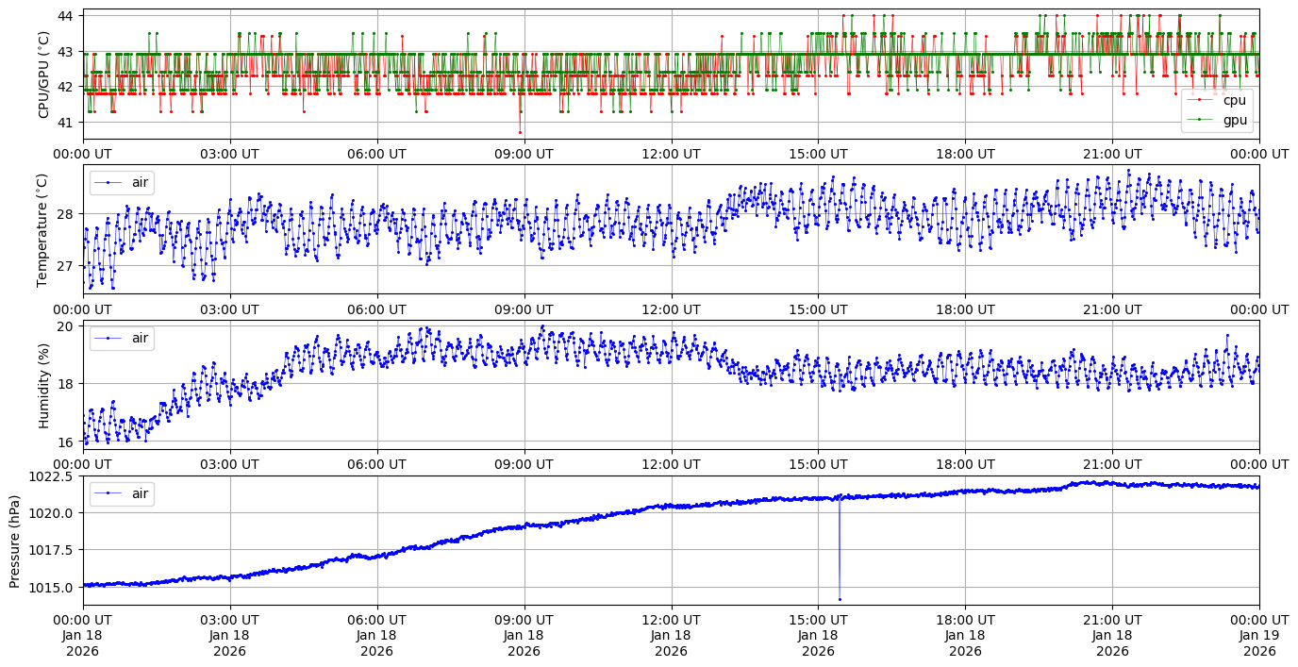Click the 44 tick on CPU/GPU axis
Image resolution: width=1298 pixels, height=667 pixels.
(x=66, y=16)
